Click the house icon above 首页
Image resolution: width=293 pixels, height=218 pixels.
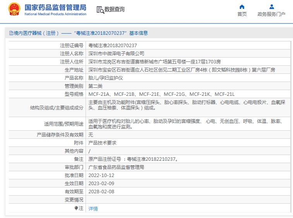pyautogui.click(x=242, y=7)
